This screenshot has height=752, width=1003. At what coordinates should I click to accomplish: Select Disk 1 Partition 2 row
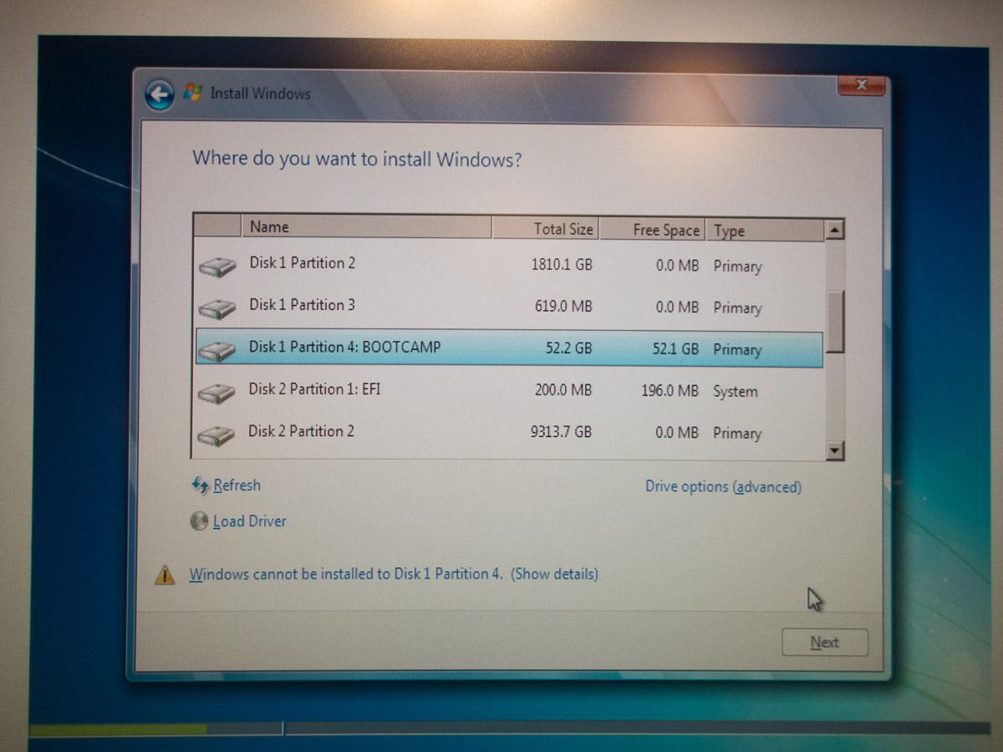coord(509,265)
